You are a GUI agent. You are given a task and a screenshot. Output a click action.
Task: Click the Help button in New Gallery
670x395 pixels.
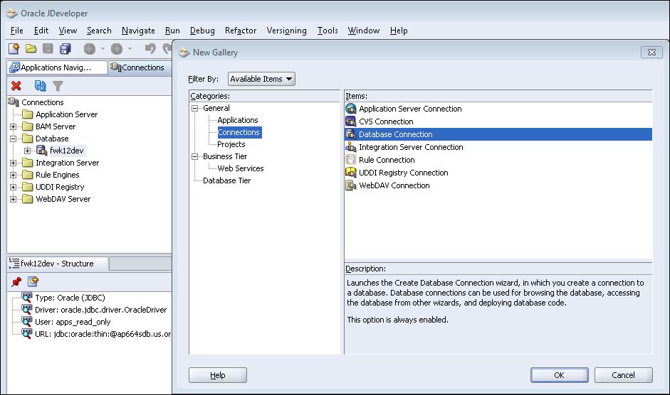(217, 375)
